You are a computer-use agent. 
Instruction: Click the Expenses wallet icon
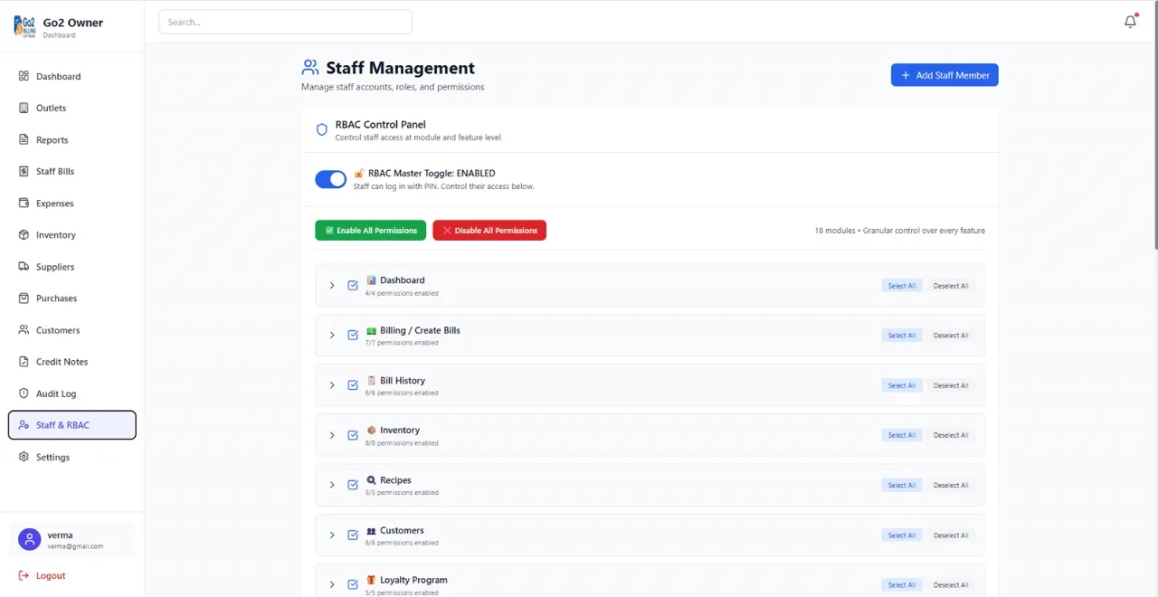click(x=24, y=203)
